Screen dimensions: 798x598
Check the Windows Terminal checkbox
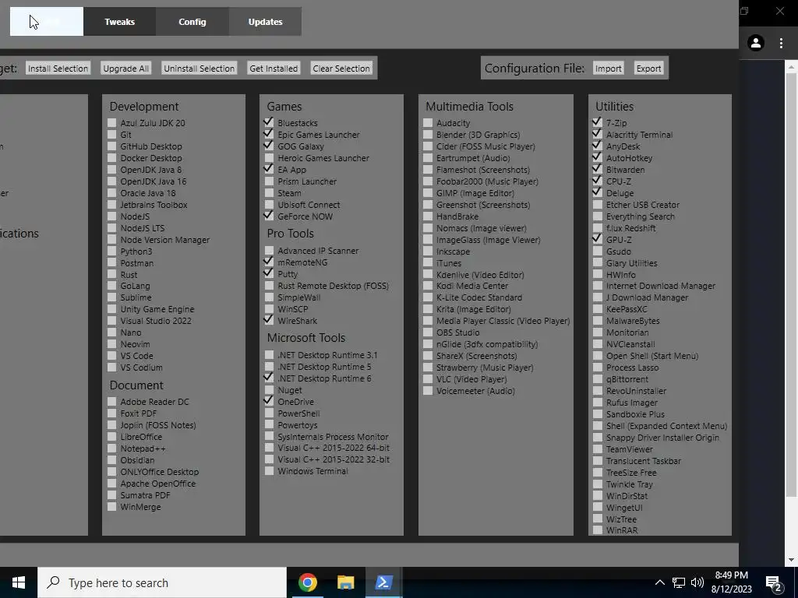(x=269, y=471)
